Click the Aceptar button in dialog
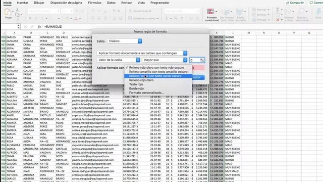 pos(198,77)
